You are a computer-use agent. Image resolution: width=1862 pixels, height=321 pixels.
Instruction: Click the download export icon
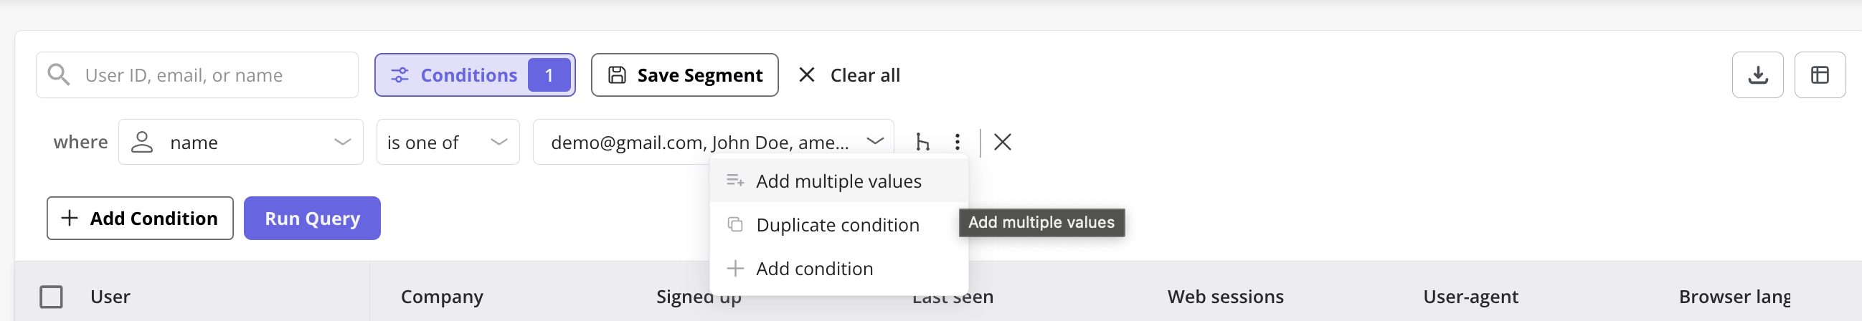[x=1757, y=75]
